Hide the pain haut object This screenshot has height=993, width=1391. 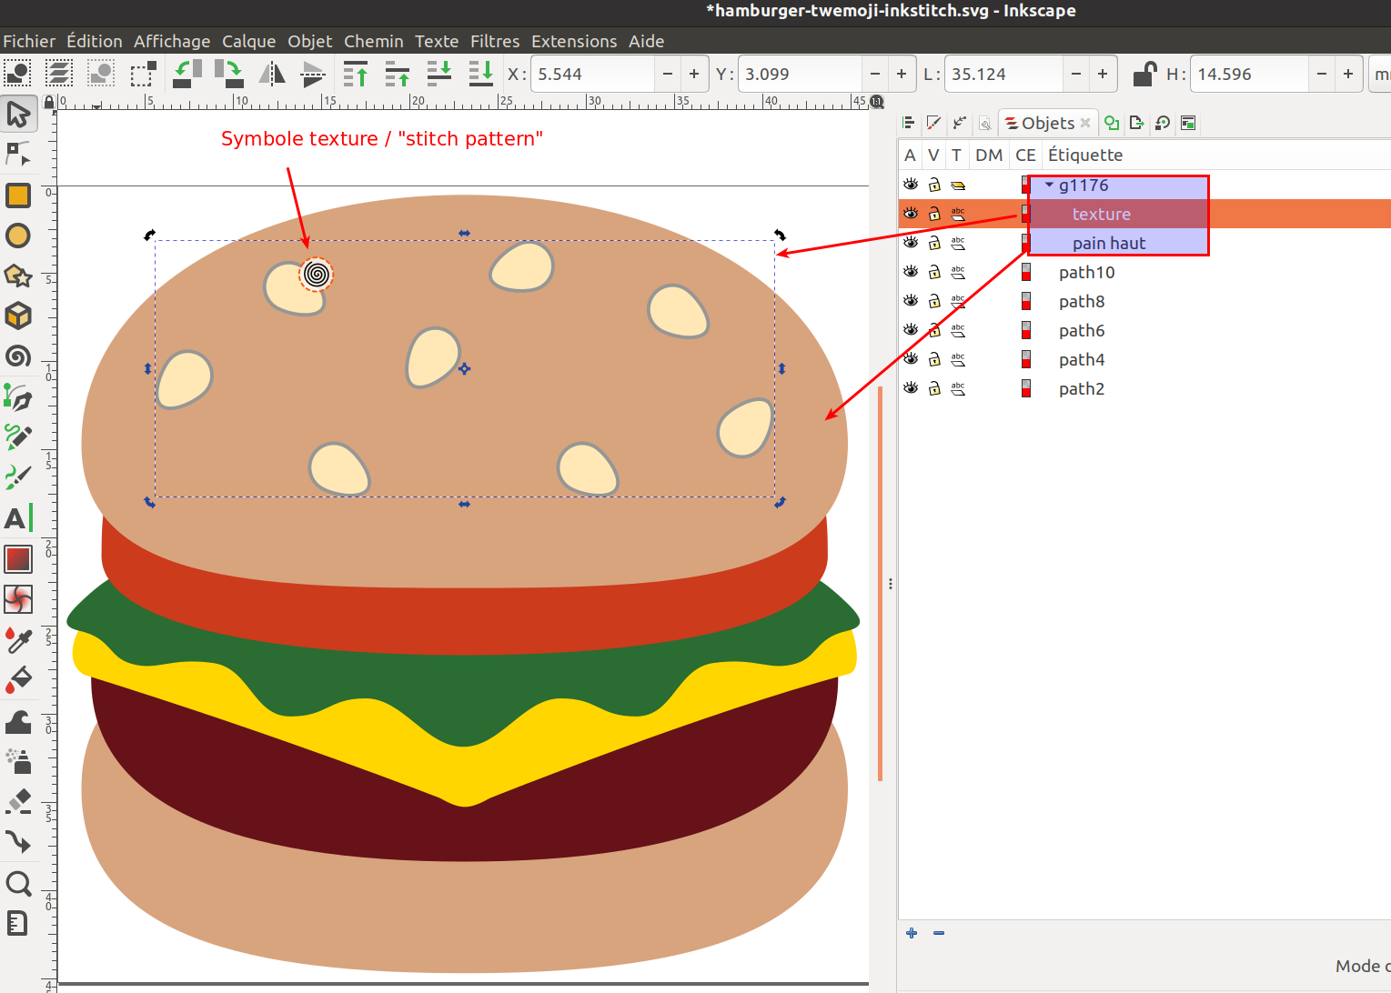point(910,243)
